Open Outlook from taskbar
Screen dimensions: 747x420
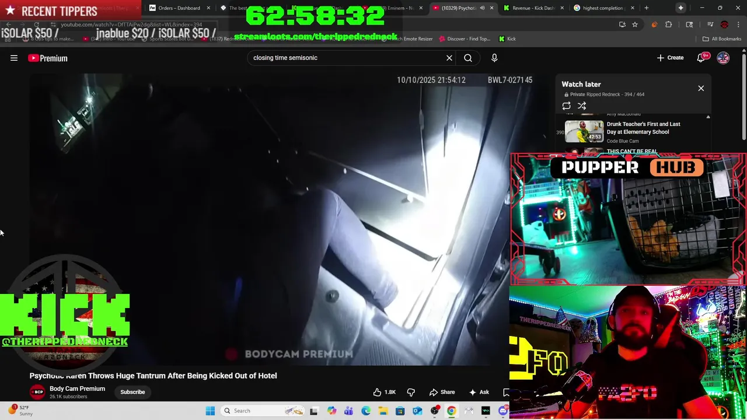417,411
